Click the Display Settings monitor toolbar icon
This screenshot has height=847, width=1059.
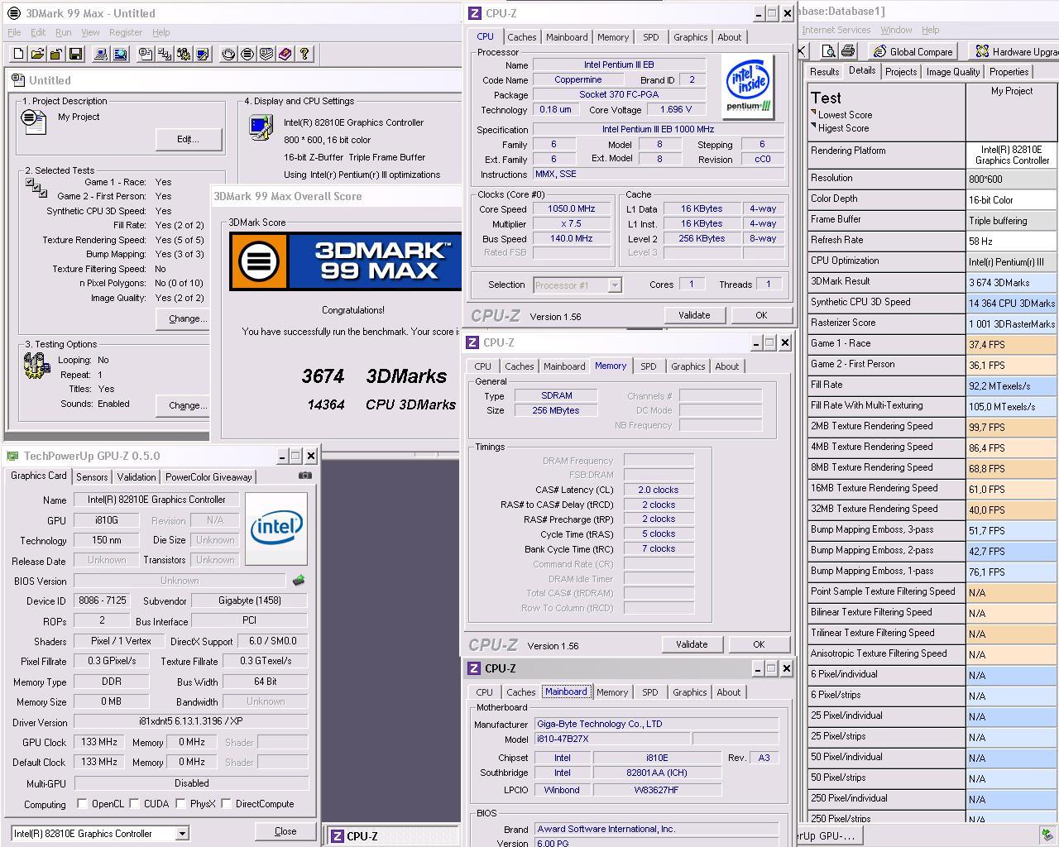pos(203,54)
